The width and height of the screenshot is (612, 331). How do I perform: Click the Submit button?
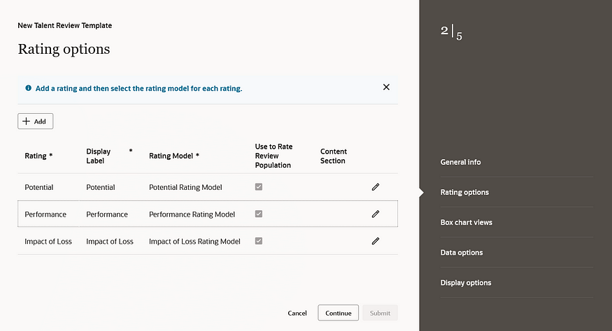pyautogui.click(x=380, y=313)
